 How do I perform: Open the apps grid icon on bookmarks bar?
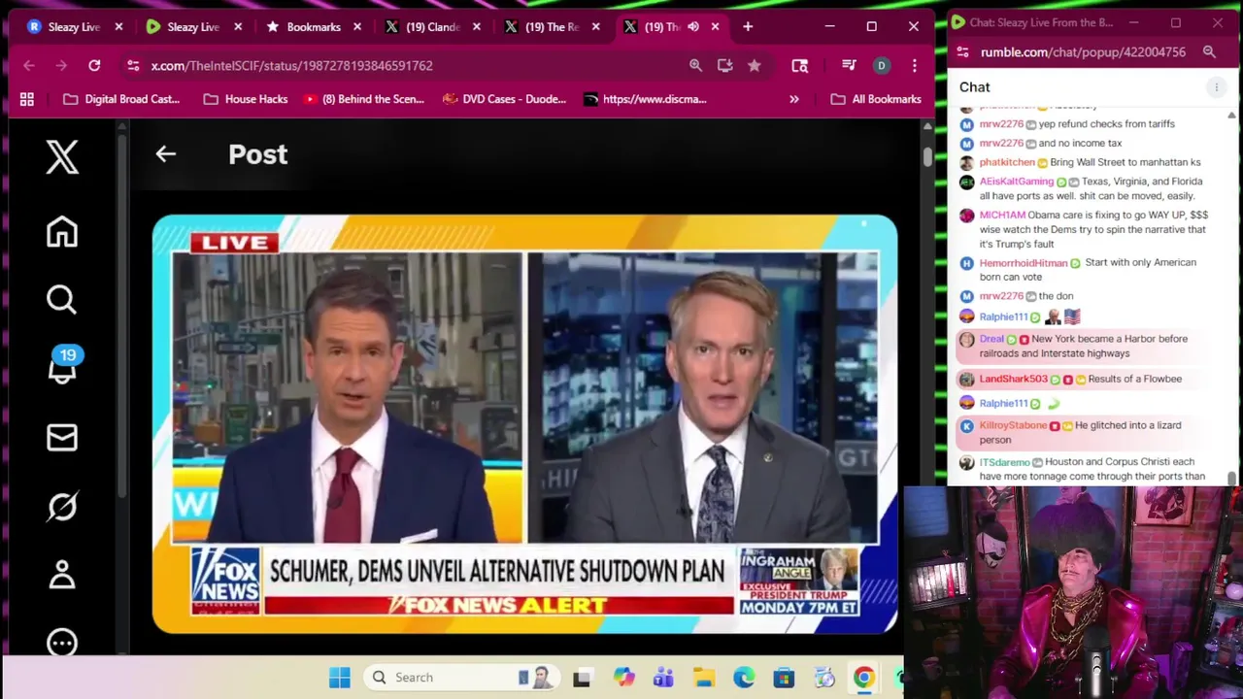[27, 99]
